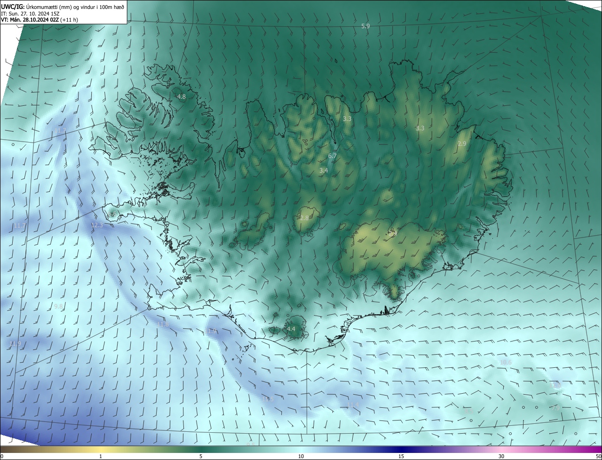This screenshot has height=460, width=602.
Task: Click the map value "2.9"
Action: click(462, 144)
